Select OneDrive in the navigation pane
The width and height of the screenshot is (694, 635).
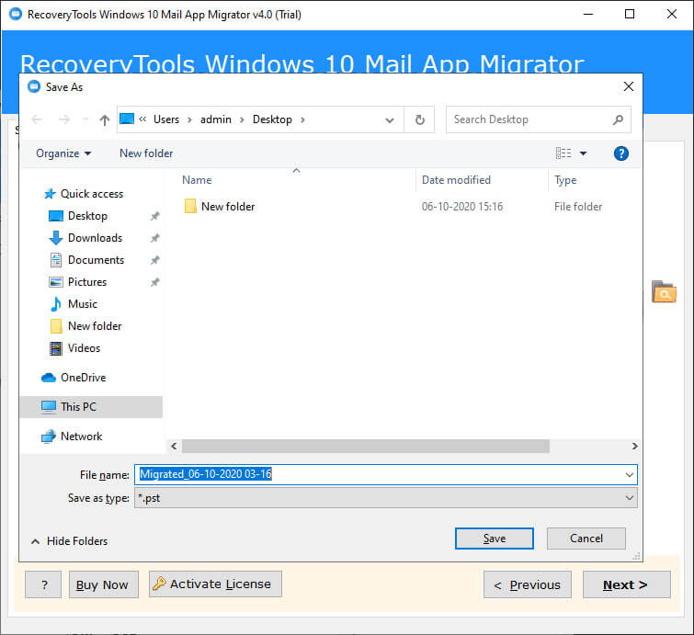pyautogui.click(x=84, y=378)
